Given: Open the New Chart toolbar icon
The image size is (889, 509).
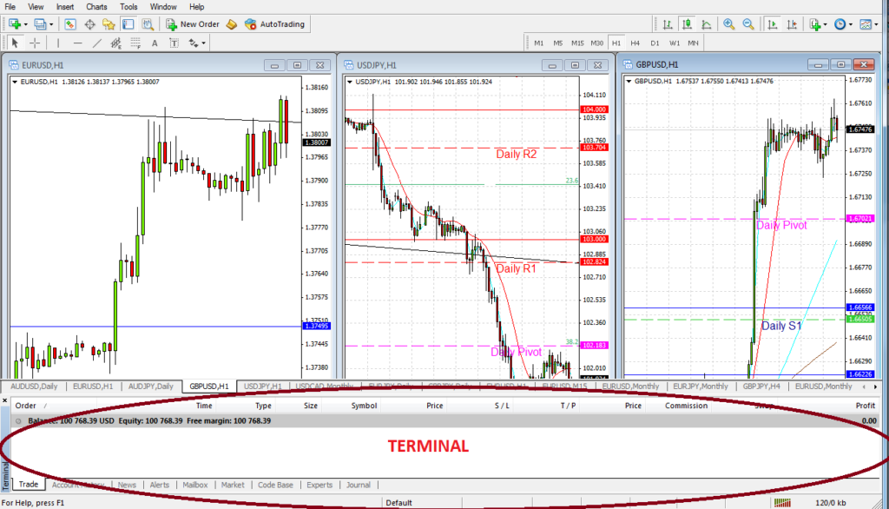Looking at the screenshot, I should pyautogui.click(x=15, y=23).
